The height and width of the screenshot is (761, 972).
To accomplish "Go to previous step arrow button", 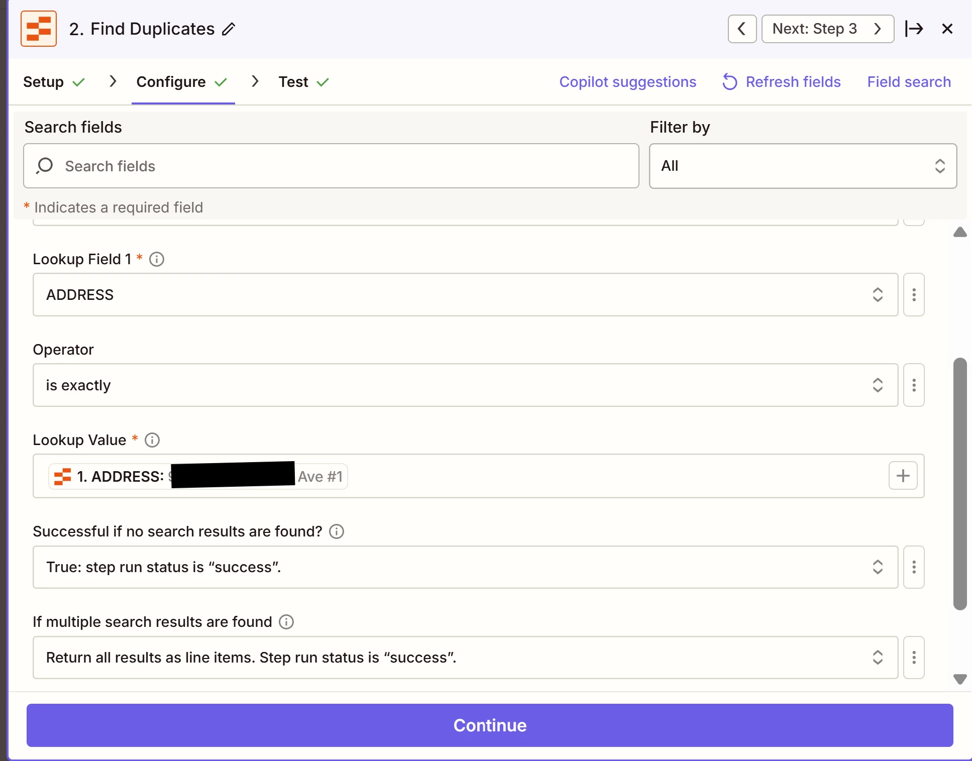I will [x=742, y=29].
